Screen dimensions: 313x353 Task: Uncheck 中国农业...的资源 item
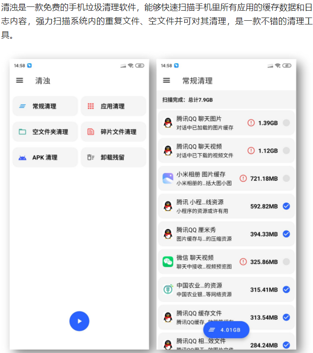tap(286, 289)
